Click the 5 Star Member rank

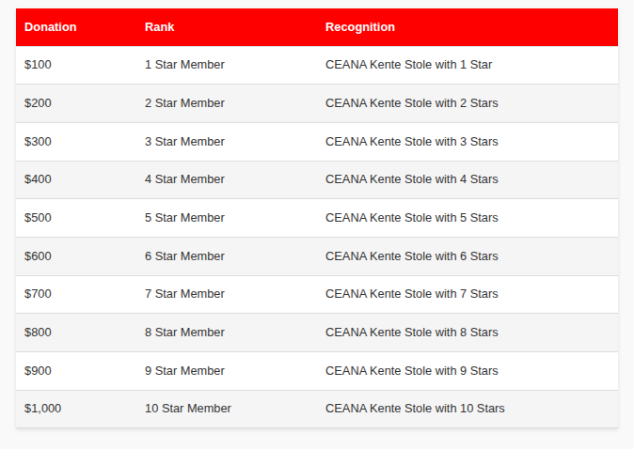click(x=184, y=218)
